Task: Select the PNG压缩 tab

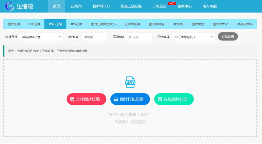Action: click(55, 24)
